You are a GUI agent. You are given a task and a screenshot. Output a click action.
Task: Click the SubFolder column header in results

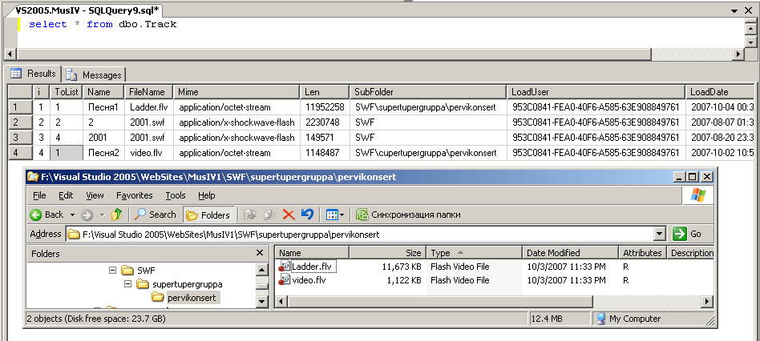pos(428,92)
